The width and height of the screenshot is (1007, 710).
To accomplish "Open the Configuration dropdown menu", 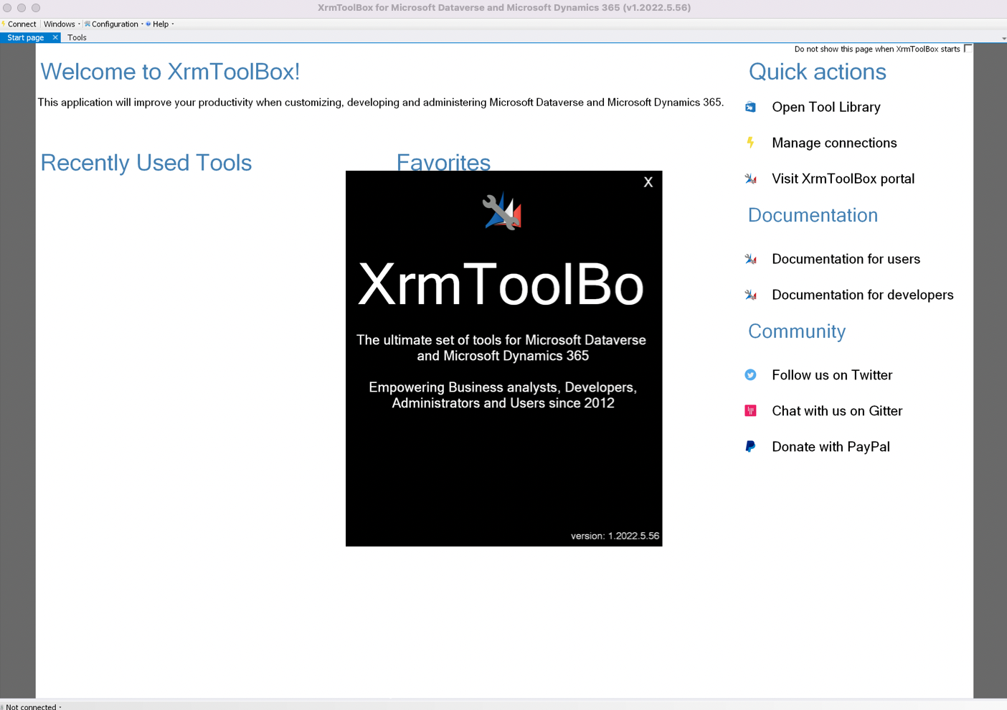I will coord(115,24).
